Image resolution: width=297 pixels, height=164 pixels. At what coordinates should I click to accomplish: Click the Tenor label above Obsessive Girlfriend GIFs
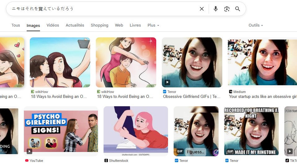[172, 92]
